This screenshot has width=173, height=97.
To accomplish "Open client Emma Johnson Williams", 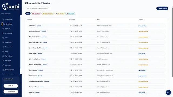I will click(x=97, y=81).
